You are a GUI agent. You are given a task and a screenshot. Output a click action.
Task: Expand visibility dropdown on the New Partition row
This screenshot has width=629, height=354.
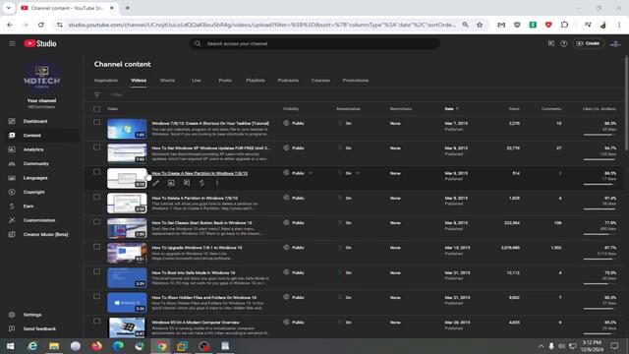[311, 173]
